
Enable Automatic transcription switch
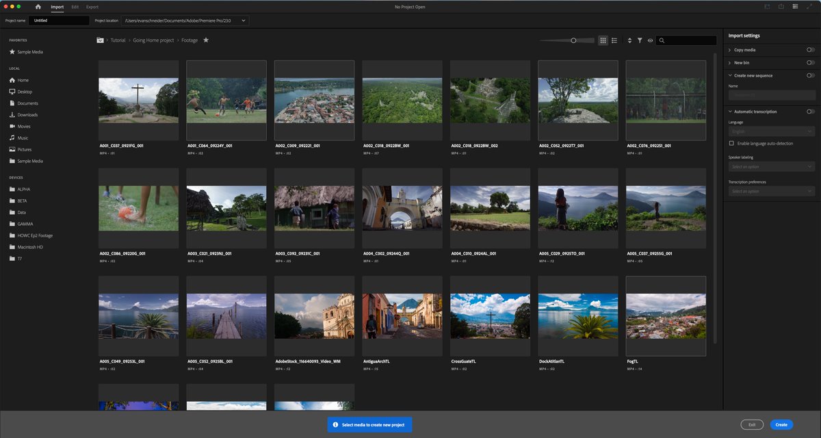tap(811, 112)
